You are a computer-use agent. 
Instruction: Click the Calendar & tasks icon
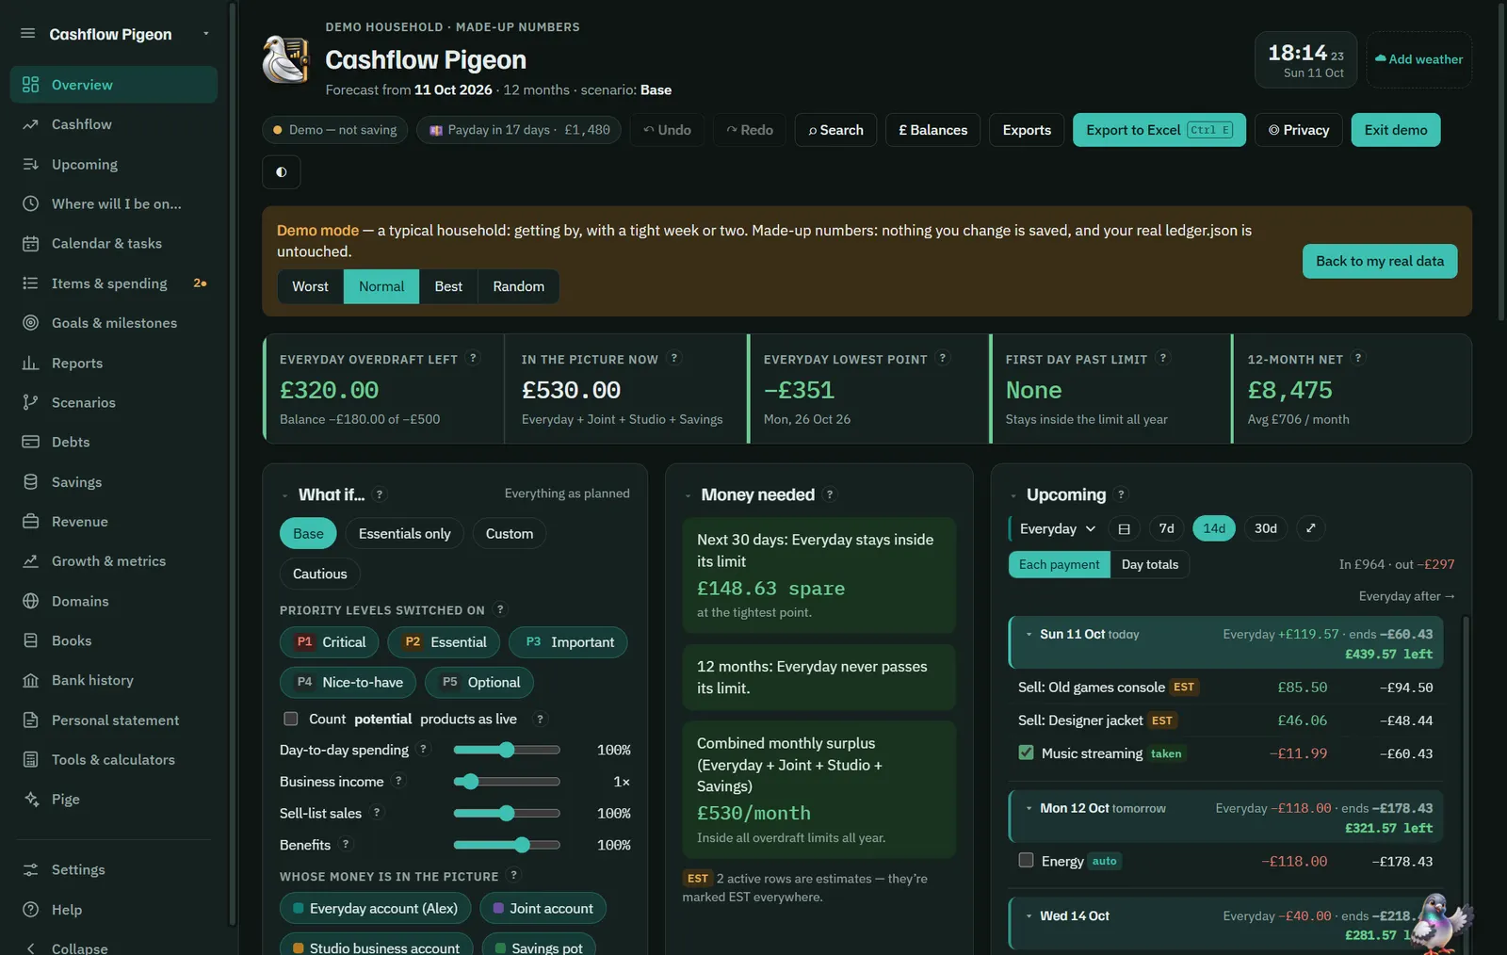coord(31,244)
